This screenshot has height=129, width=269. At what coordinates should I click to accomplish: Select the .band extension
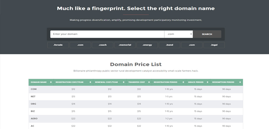(x=170, y=45)
